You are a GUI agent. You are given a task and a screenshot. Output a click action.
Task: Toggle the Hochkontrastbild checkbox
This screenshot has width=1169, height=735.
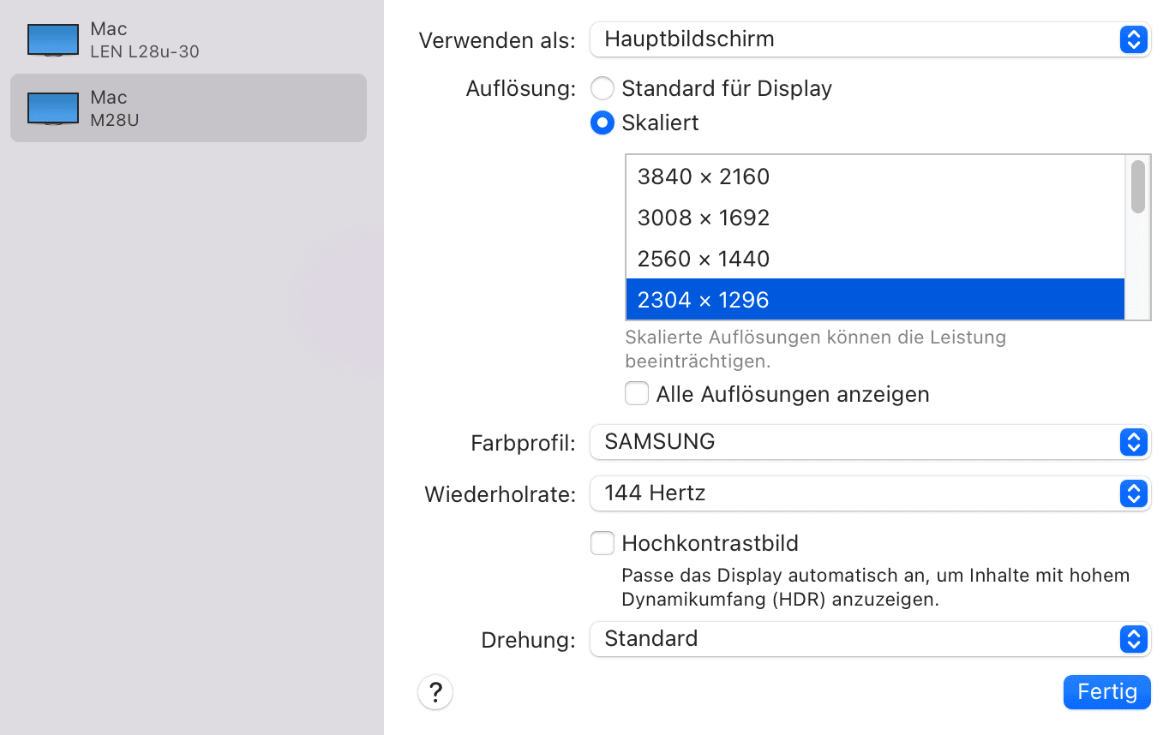(602, 543)
